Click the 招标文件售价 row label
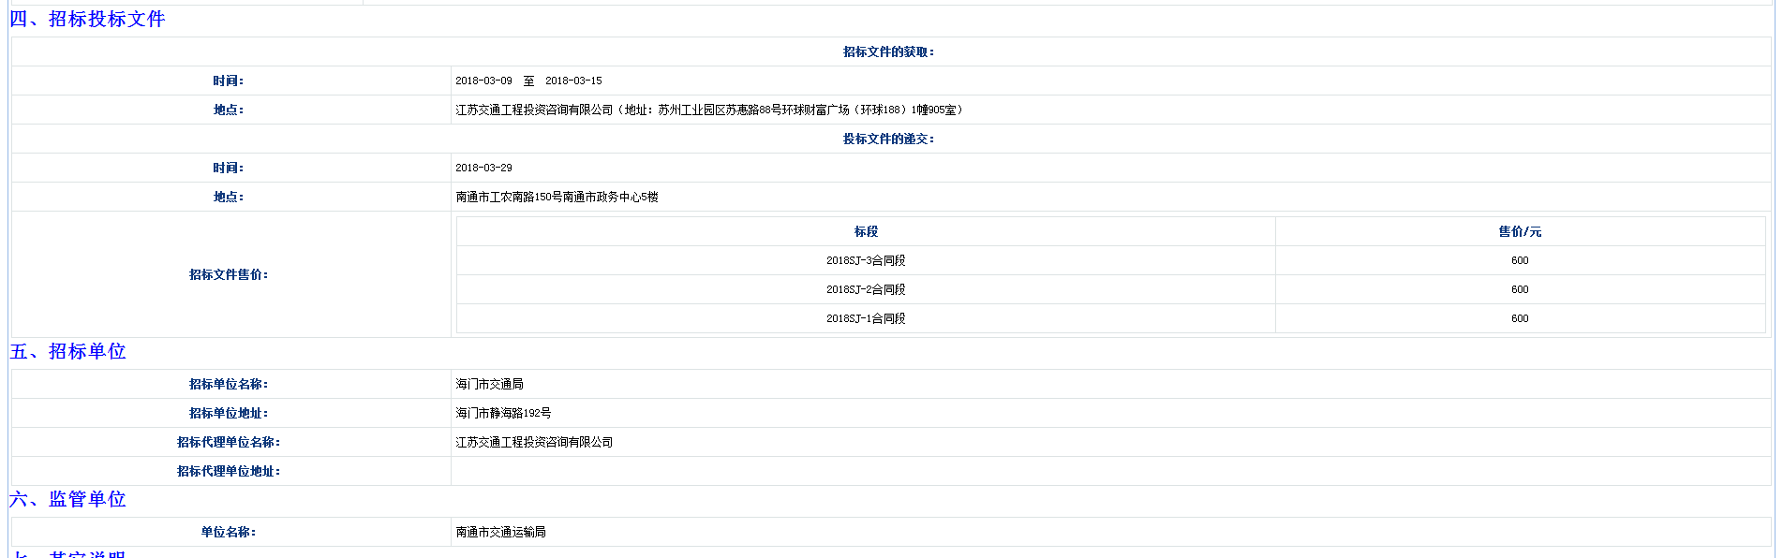 coord(229,275)
